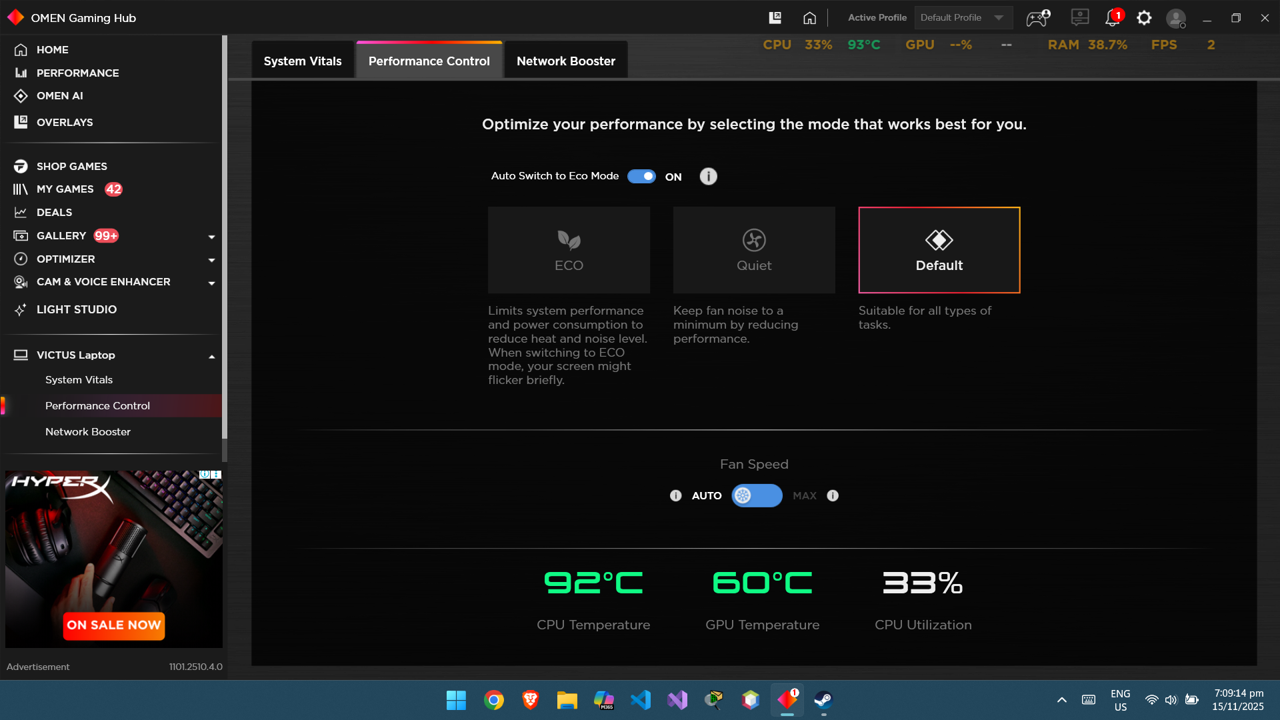
Task: Open notifications bell with badge
Action: tap(1113, 17)
